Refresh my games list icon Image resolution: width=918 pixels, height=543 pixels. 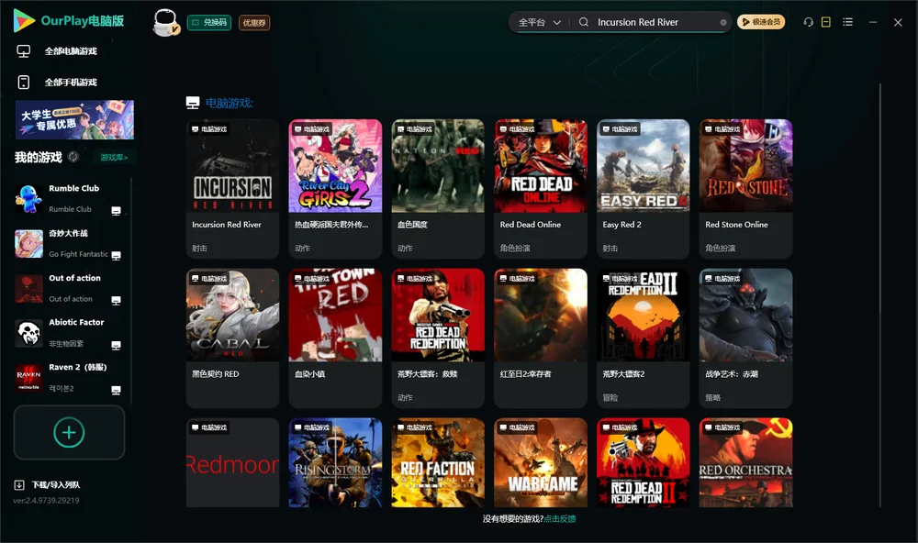pyautogui.click(x=73, y=157)
